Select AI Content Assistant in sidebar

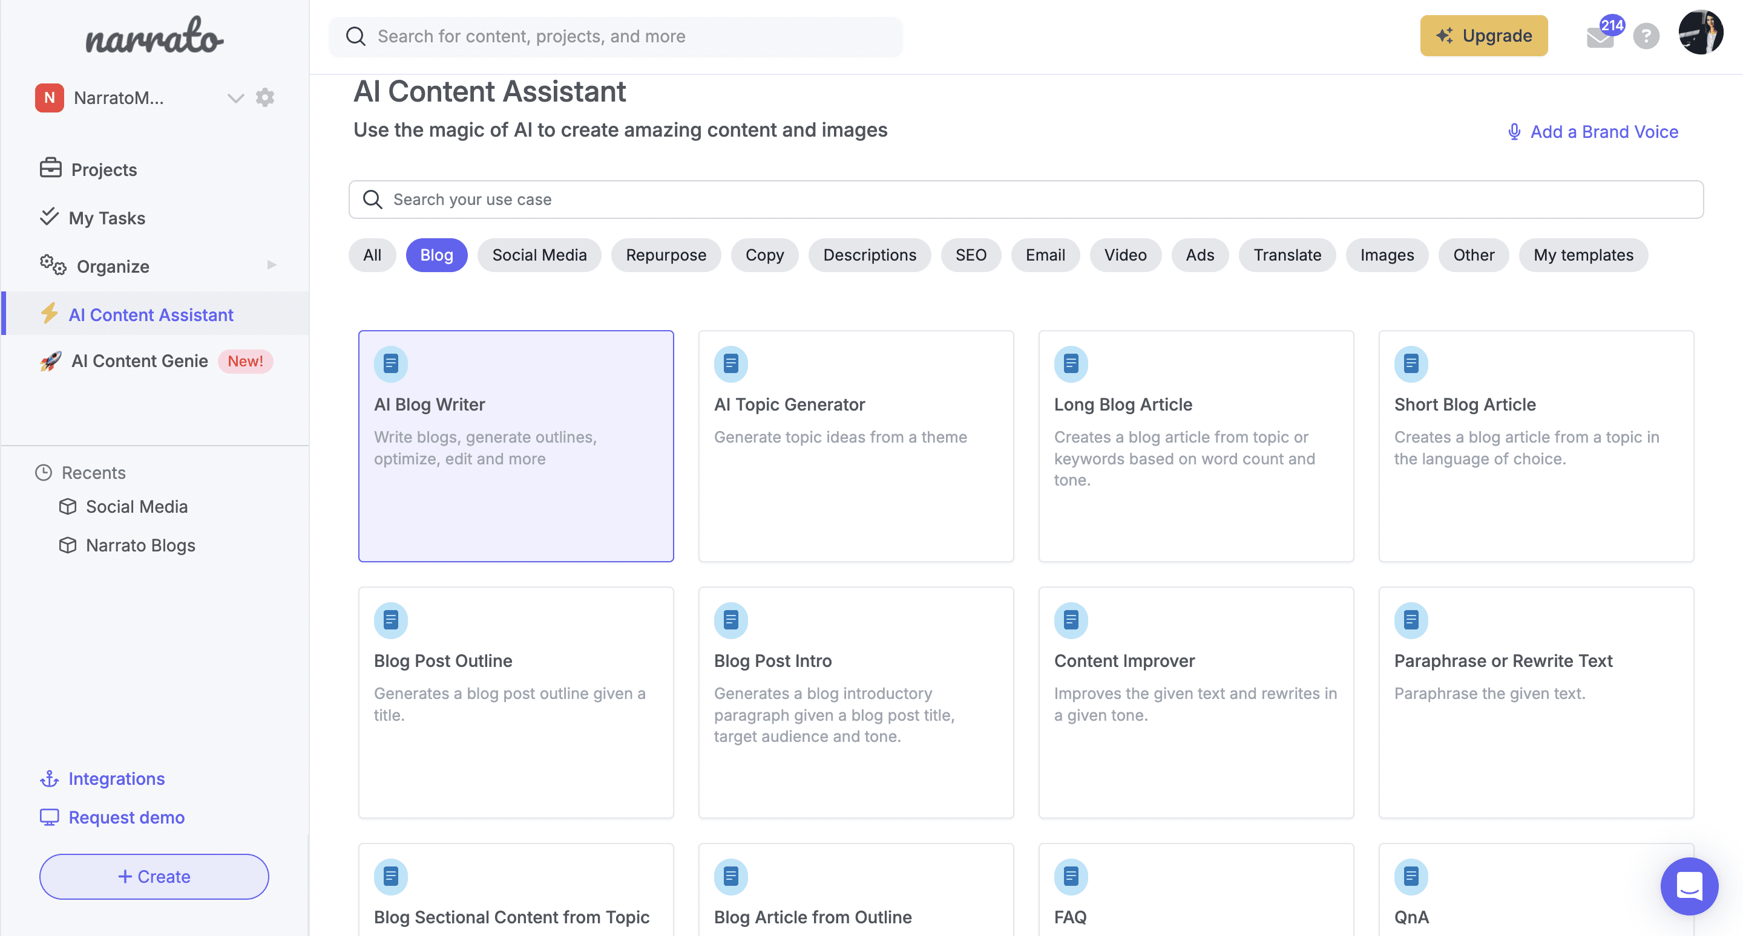point(154,314)
